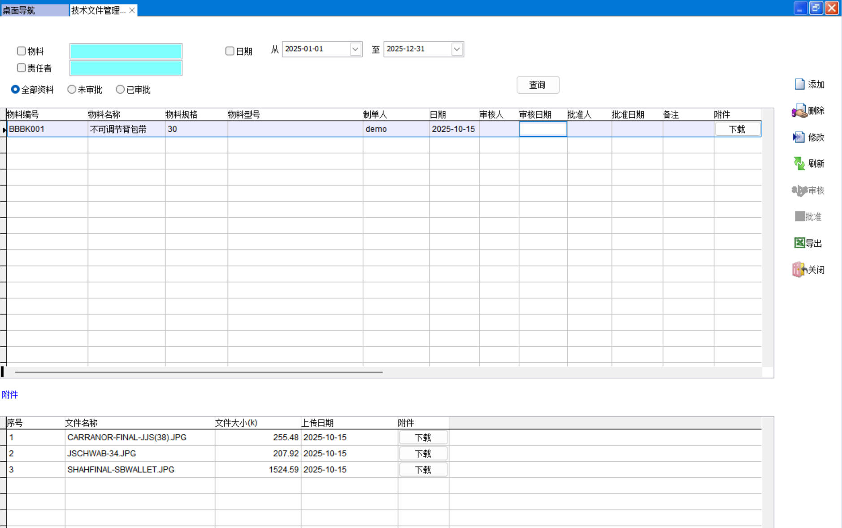Viewport: 842px width, 528px height.
Task: Select the 未审批 radio option
Action: tap(72, 90)
